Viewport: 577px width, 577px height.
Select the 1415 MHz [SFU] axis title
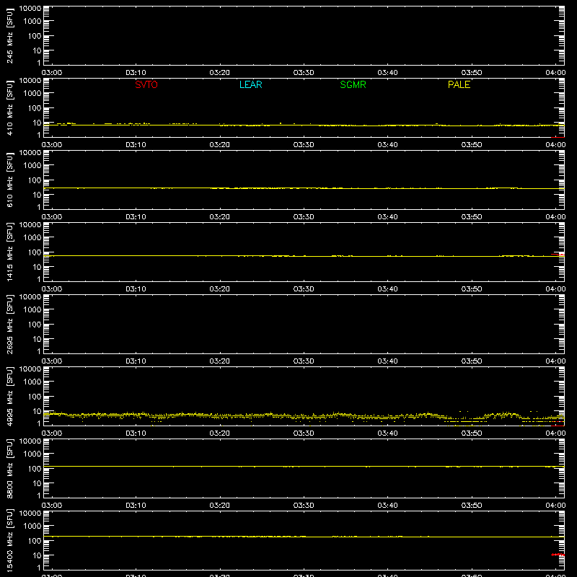click(x=9, y=252)
